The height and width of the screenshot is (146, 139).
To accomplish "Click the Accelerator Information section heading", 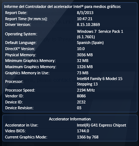I will (x=70, y=119).
